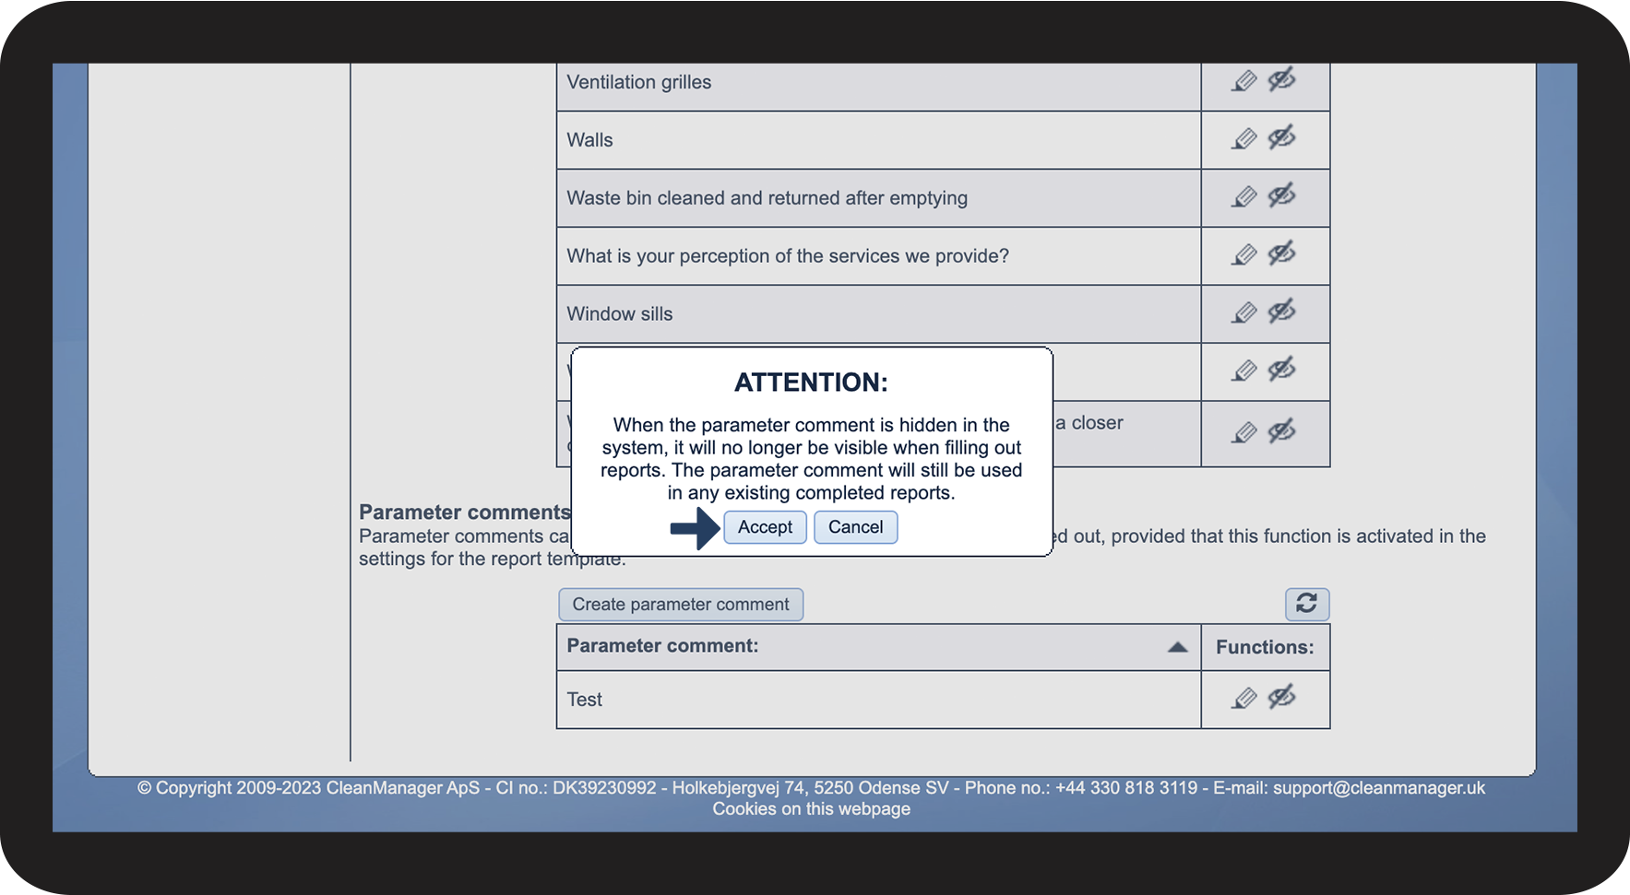Edit the Ventilation grilles row pencil icon
This screenshot has width=1630, height=895.
pyautogui.click(x=1244, y=81)
